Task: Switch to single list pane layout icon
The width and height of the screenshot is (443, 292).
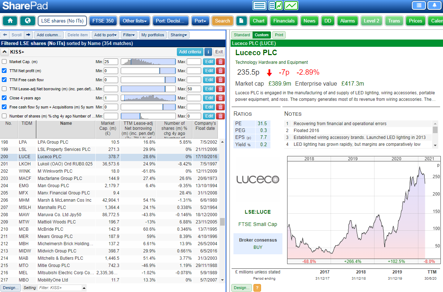Action: pos(260,5)
